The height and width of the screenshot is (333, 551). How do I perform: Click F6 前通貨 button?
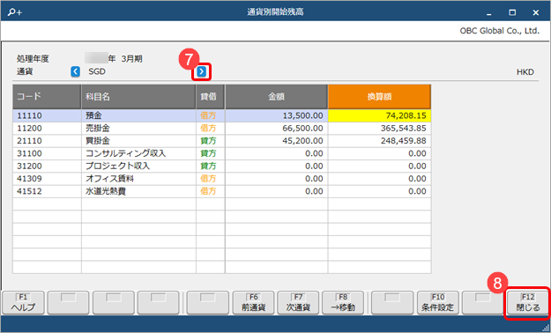(253, 302)
